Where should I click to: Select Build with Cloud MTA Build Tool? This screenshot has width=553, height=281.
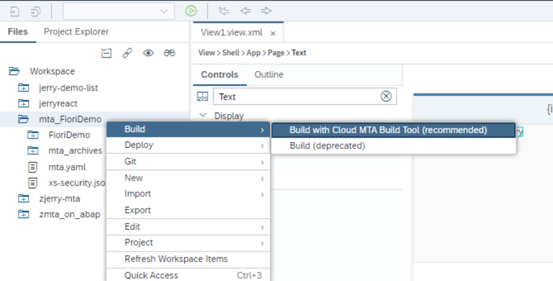click(388, 130)
